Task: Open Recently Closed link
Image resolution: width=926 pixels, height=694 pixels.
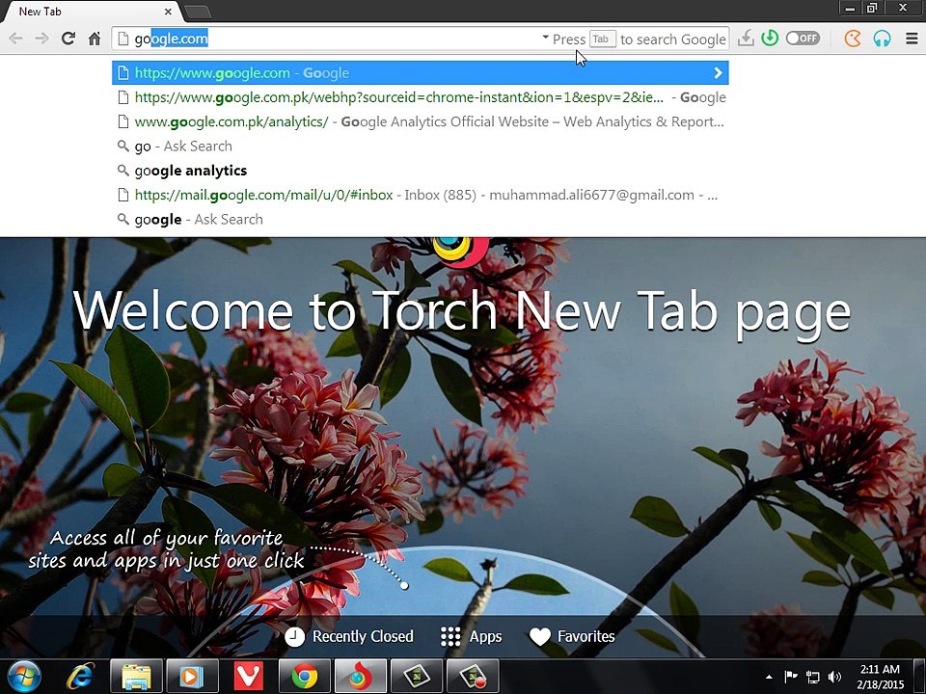Action: tap(349, 636)
